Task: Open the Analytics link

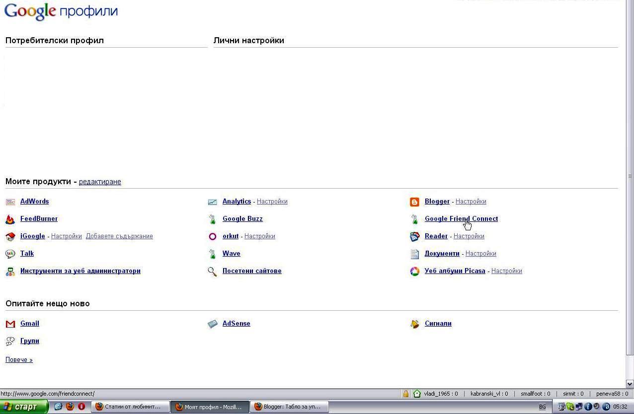Action: pyautogui.click(x=237, y=202)
